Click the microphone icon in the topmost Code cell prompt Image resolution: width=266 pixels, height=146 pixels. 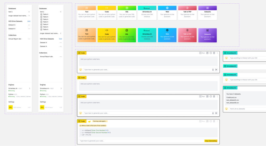(x=213, y=70)
